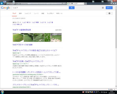The height and width of the screenshot is (94, 117).
Task: Close the active browser tab
Action: pyautogui.click(x=83, y=4)
